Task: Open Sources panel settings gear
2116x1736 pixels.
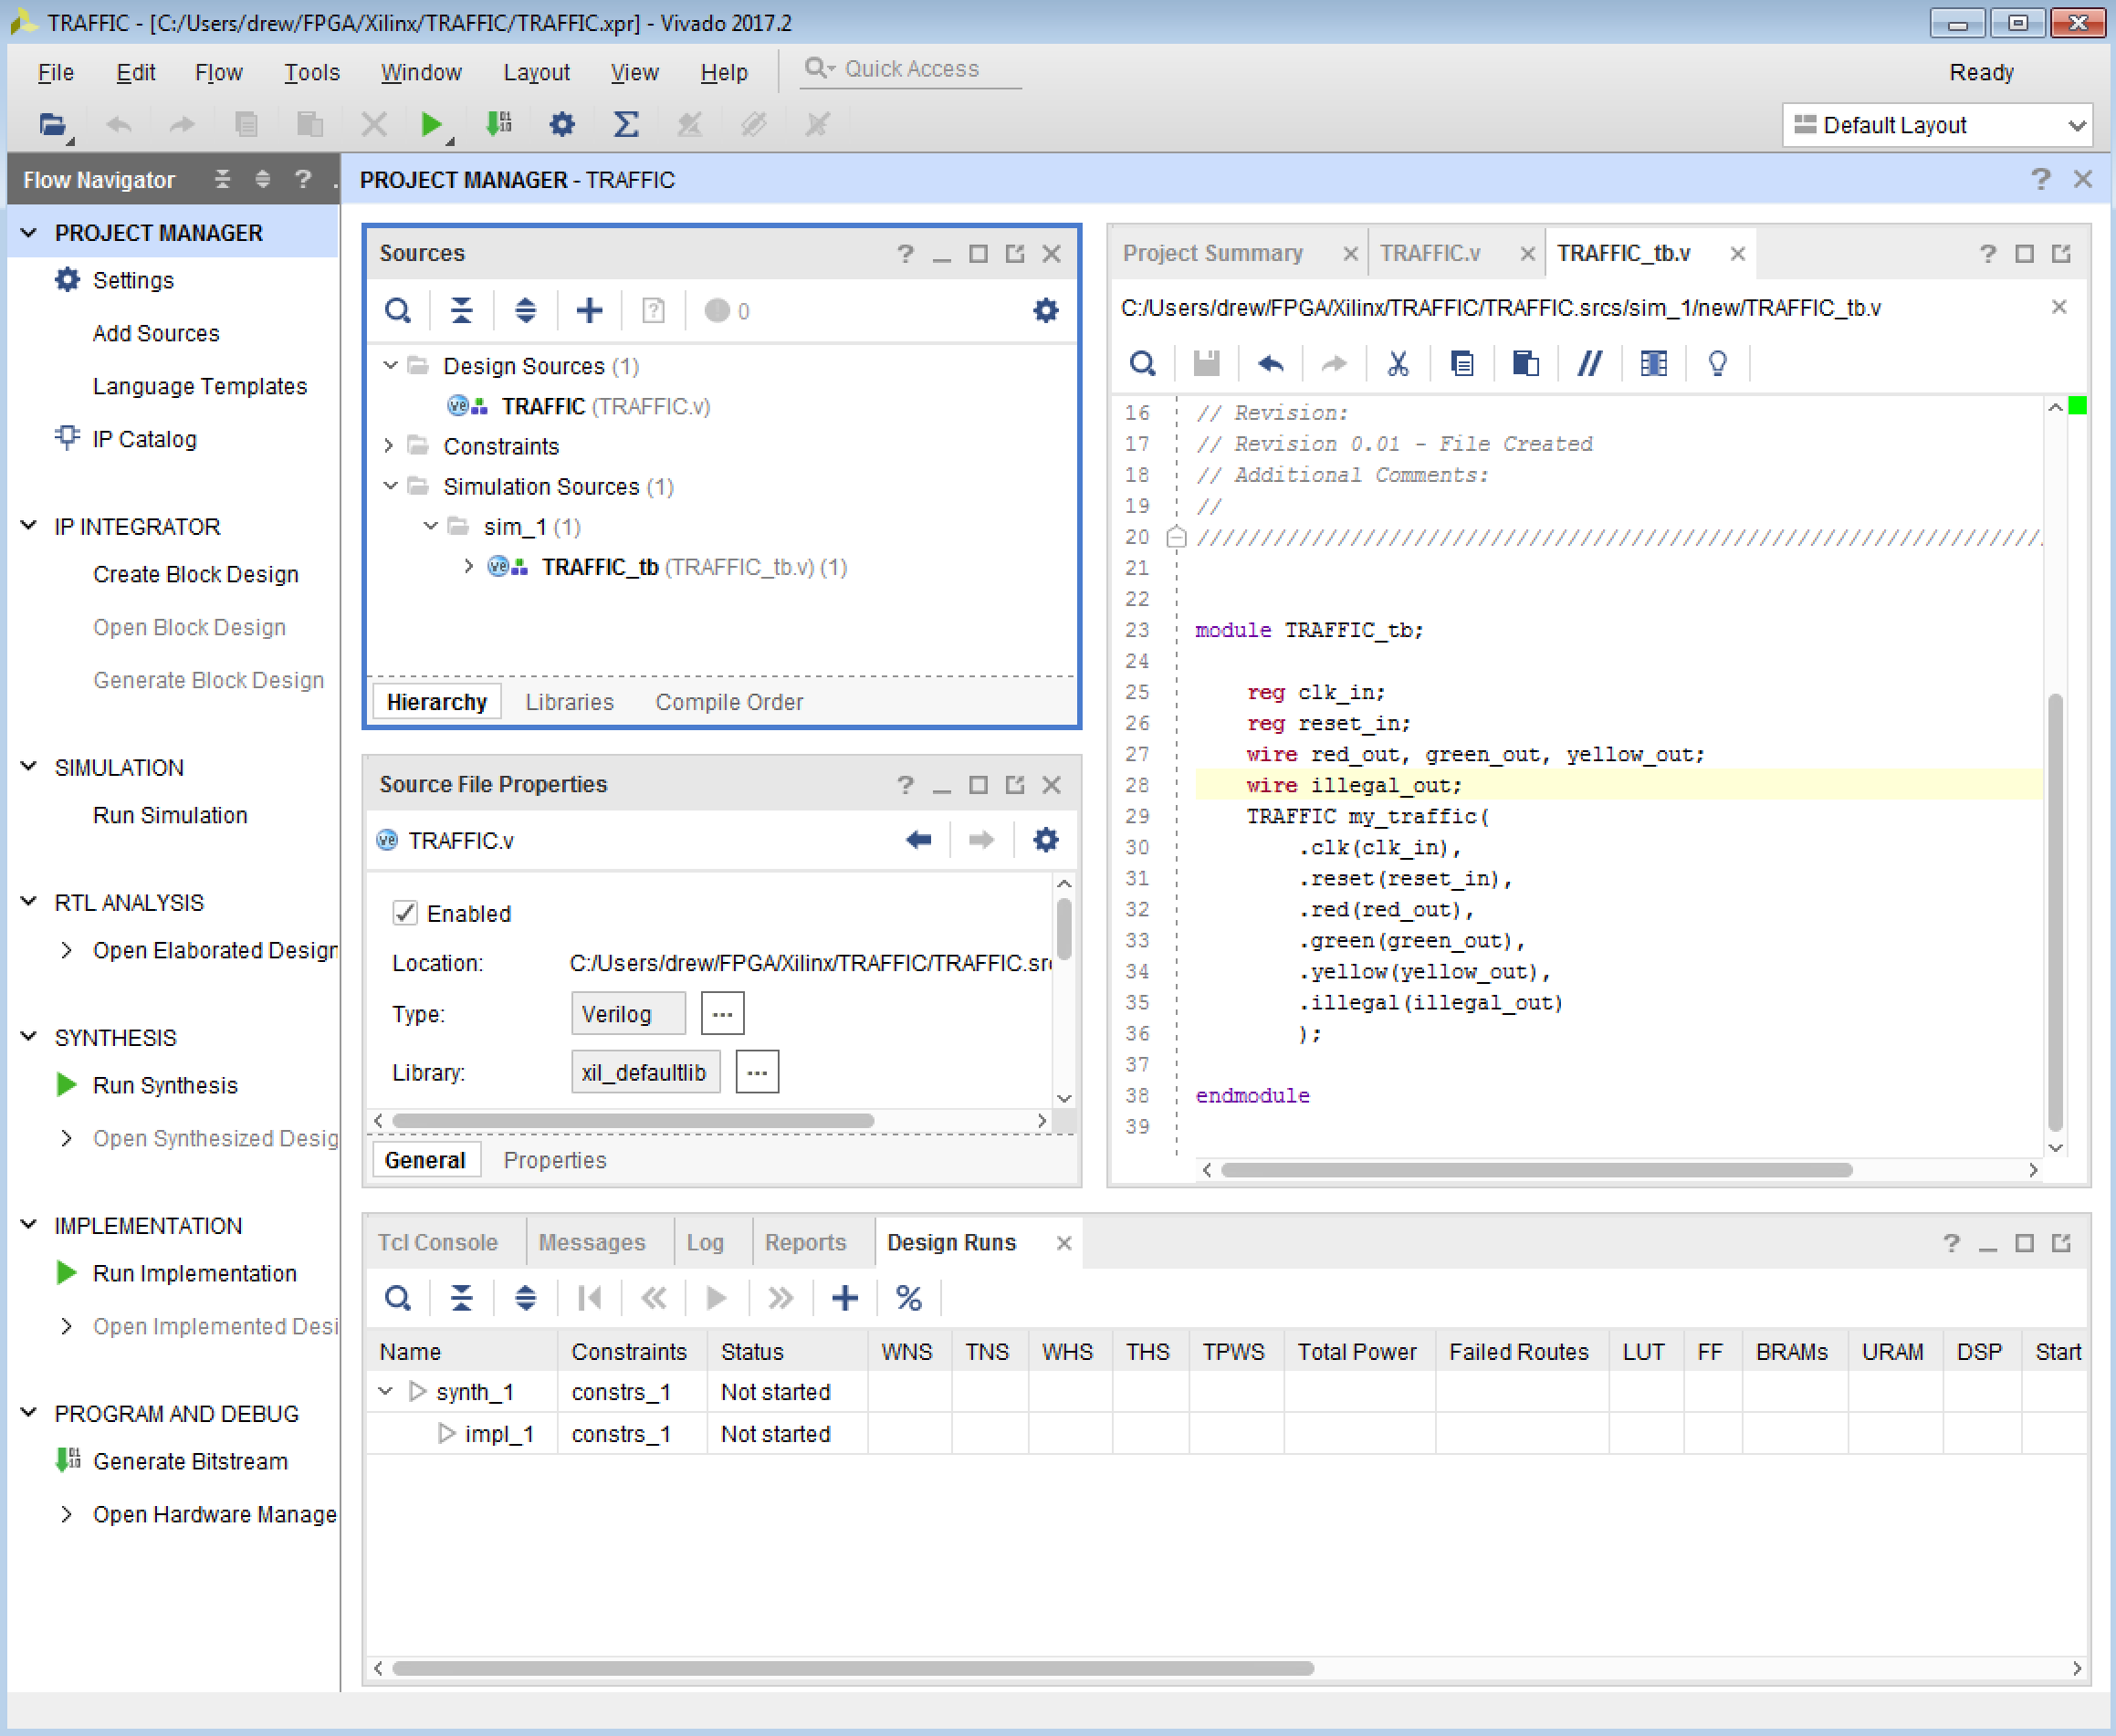Action: point(1046,311)
